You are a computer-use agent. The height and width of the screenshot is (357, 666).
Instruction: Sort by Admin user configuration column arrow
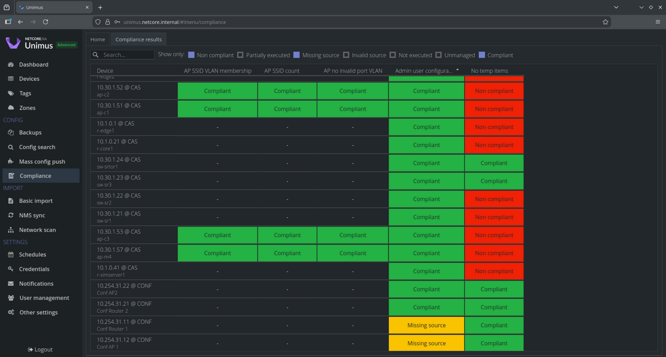(x=457, y=70)
